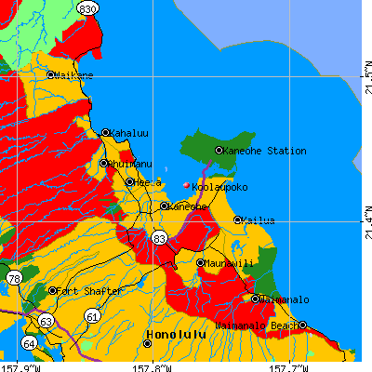The width and height of the screenshot is (372, 372).
Task: Click the Maunawili label
Action: click(229, 263)
